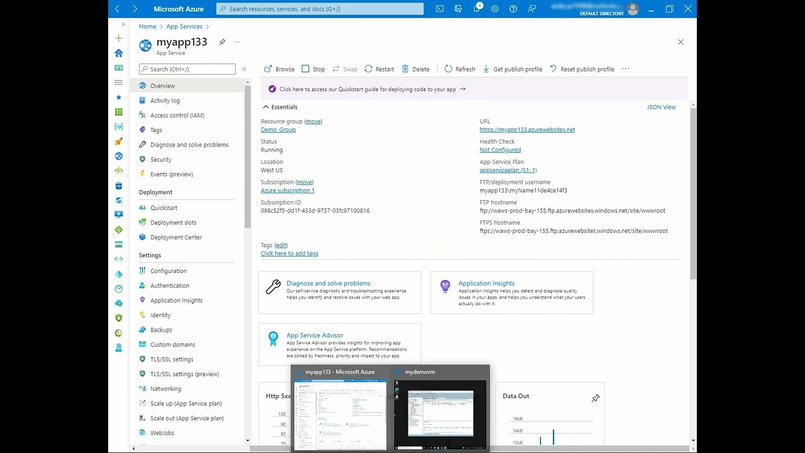Viewport: 805px width, 453px height.
Task: Open appserviceplan (S1: 1) link
Action: [508, 171]
